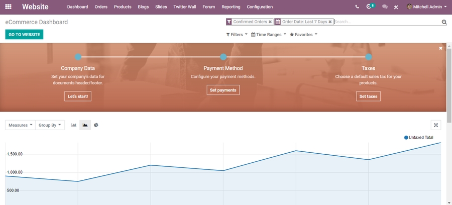
Task: Click the Company Data step title
Action: tap(78, 68)
